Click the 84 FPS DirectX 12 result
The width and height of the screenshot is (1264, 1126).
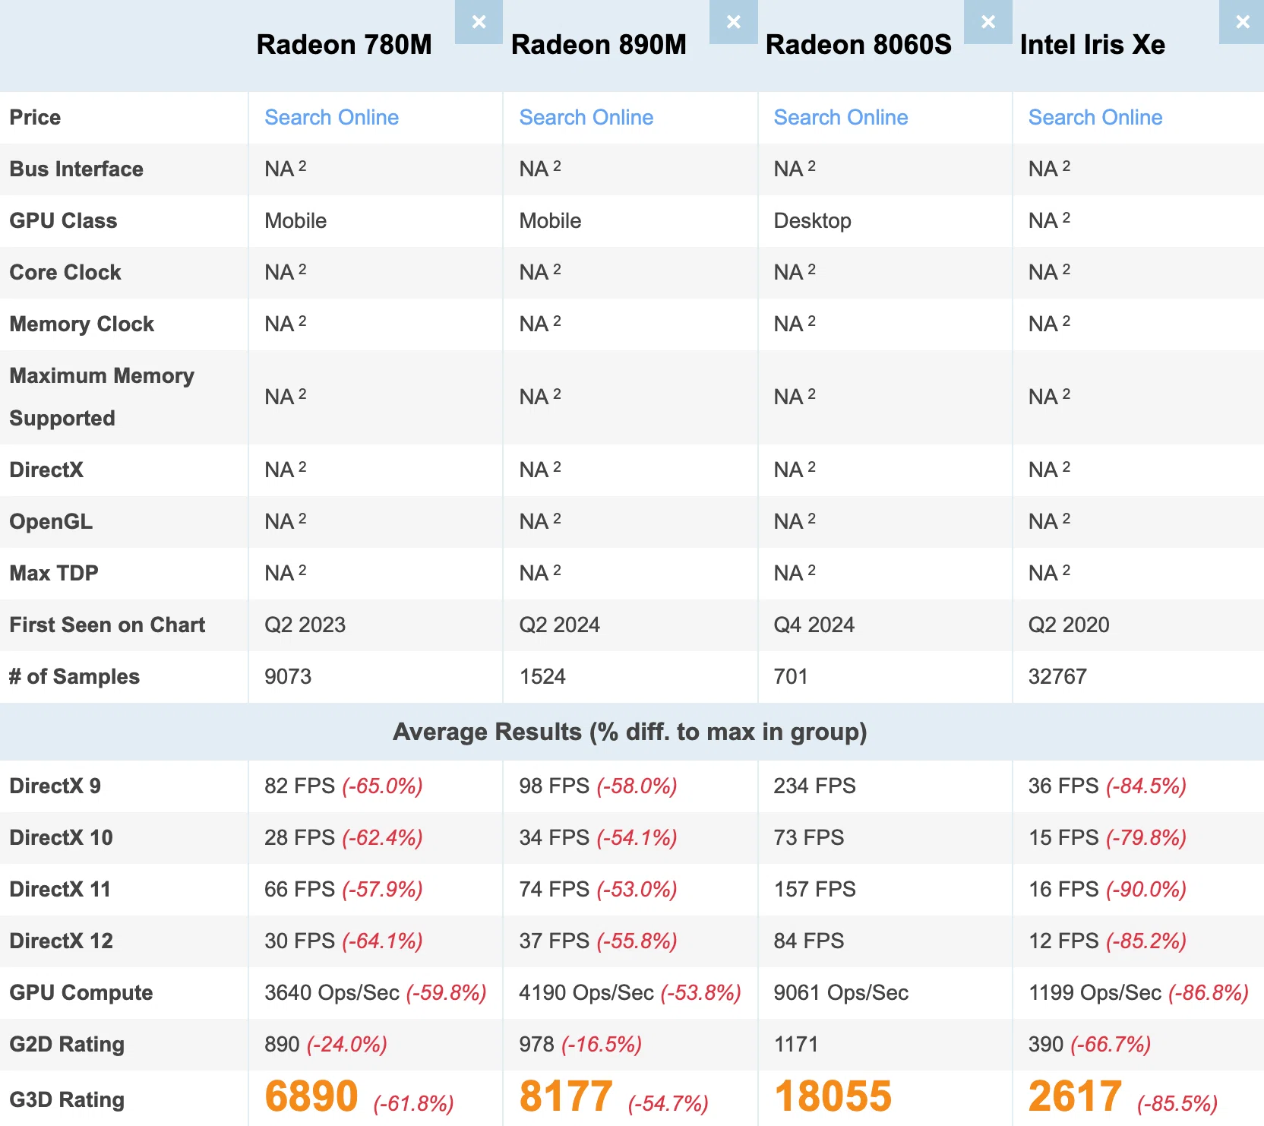808,941
